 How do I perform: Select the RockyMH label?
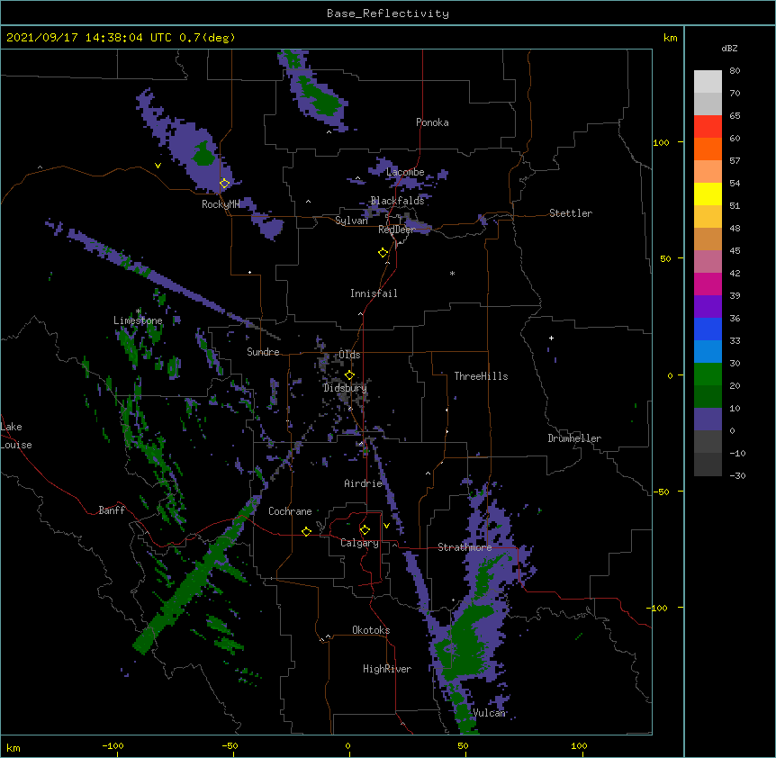click(x=221, y=204)
